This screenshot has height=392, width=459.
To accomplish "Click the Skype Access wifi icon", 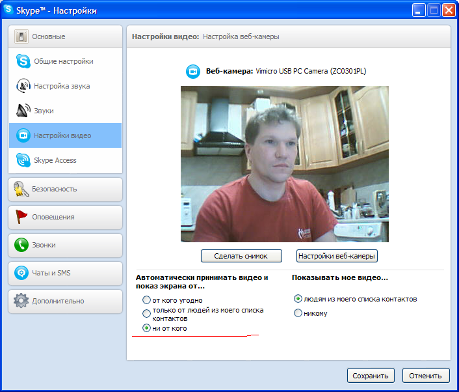I will [x=23, y=160].
